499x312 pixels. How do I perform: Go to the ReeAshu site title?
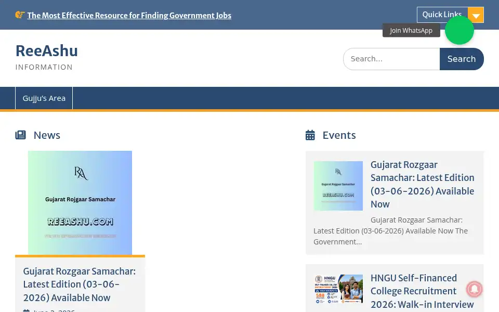point(47,50)
